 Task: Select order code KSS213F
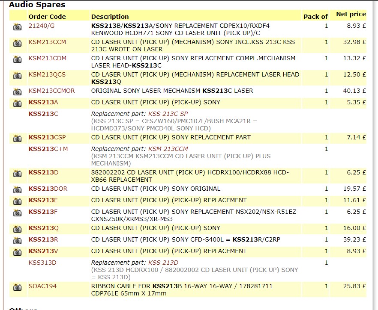pyautogui.click(x=43, y=212)
